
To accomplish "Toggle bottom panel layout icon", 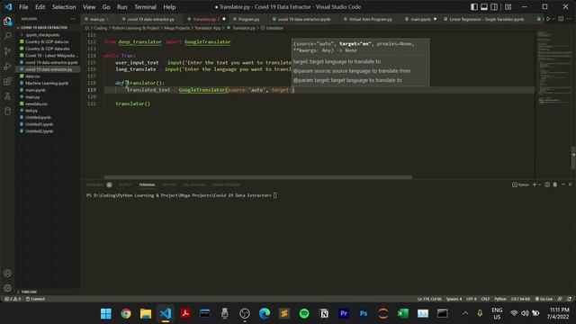I will click(484, 7).
